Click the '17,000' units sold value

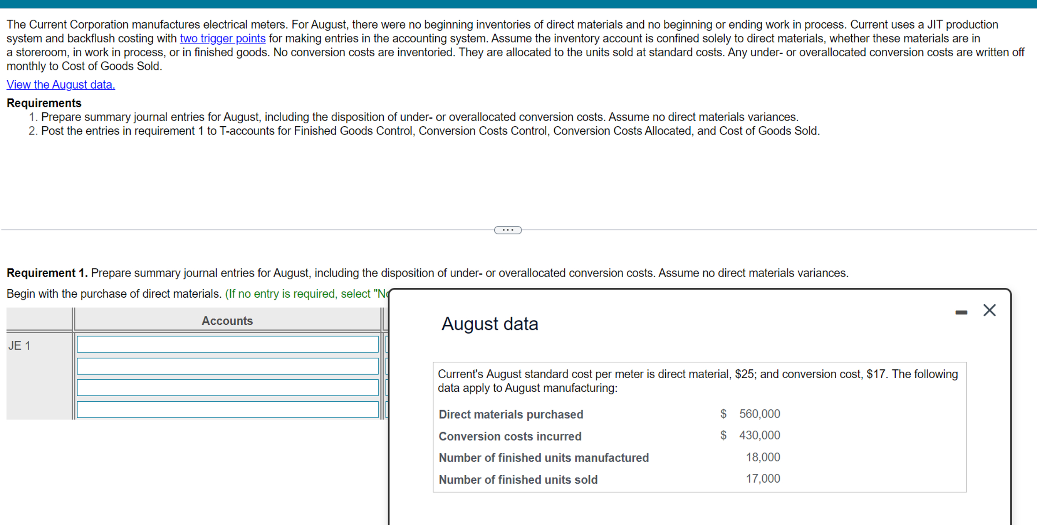click(763, 479)
